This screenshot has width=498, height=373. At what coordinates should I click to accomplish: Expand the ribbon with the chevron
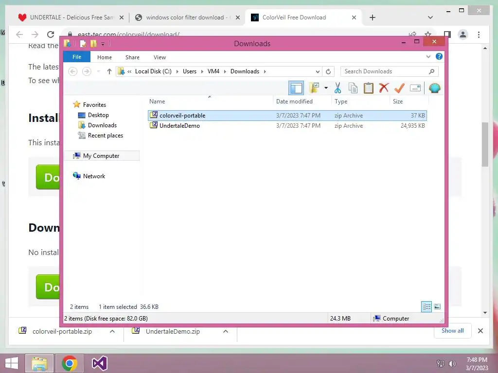coord(428,56)
